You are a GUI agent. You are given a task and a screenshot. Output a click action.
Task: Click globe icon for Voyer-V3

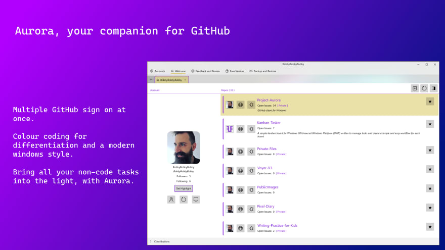240,171
